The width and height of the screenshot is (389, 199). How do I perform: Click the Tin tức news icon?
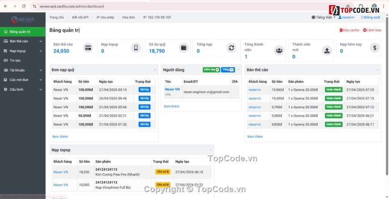(6, 60)
